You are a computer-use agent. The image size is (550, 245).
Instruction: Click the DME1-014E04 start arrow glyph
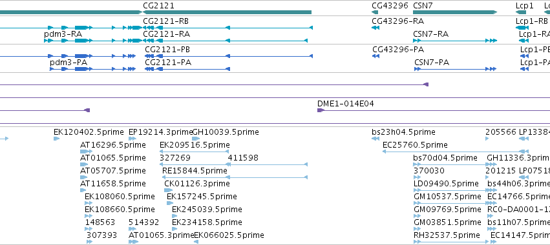pos(321,110)
